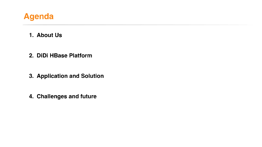Image resolution: width=262 pixels, height=147 pixels.
Task: Click the word "About" in item one
Action: 45,35
